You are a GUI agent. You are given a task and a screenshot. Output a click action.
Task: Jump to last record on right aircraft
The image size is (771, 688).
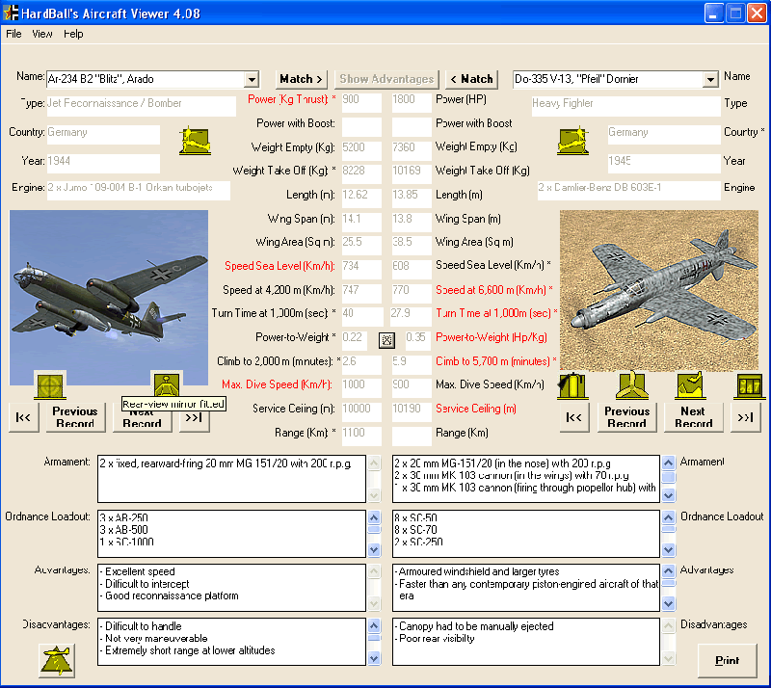point(745,417)
